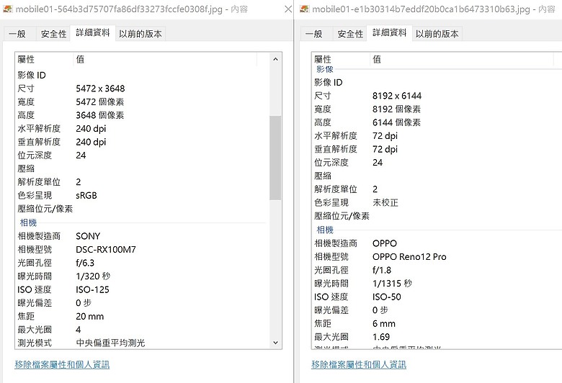Select 曝光偏差 row in right window
This screenshot has width=562, height=383.
pyautogui.click(x=437, y=310)
